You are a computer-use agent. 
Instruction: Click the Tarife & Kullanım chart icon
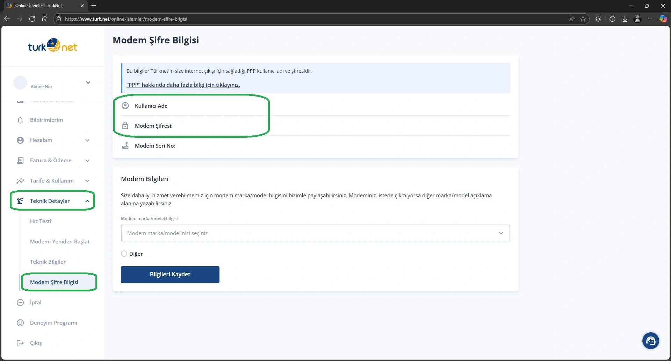[20, 181]
